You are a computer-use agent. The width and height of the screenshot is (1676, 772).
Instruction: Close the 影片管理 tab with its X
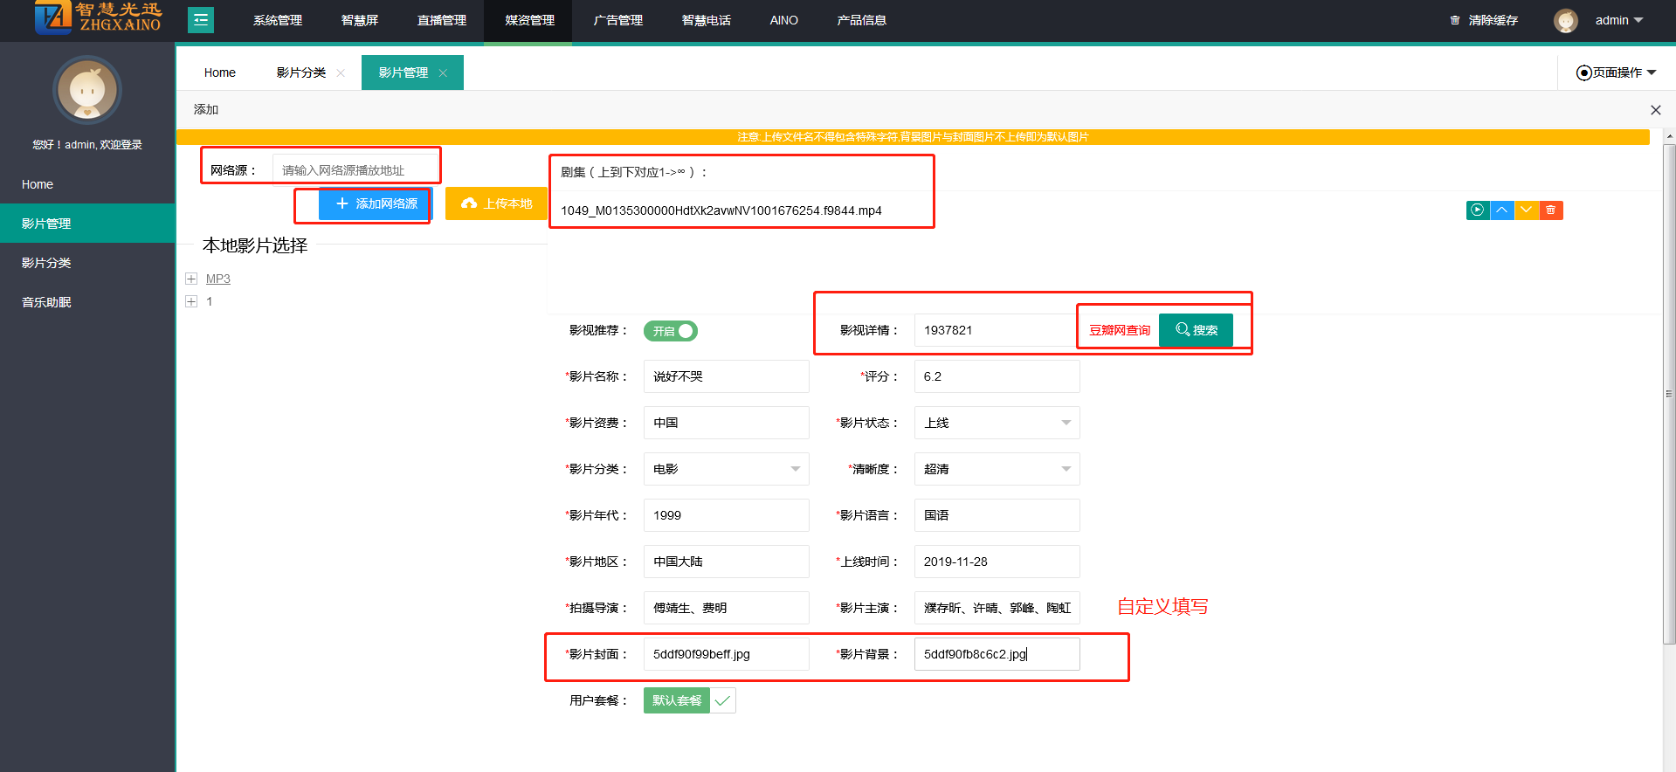coord(444,73)
